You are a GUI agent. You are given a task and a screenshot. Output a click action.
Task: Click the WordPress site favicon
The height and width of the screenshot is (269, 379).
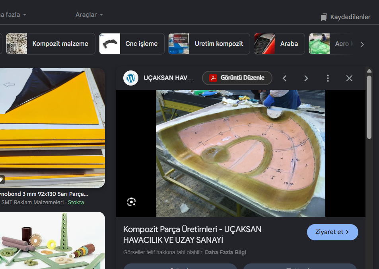coord(131,78)
